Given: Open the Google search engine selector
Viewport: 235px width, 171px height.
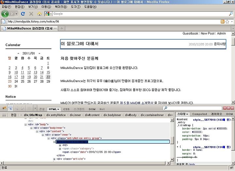Looking at the screenshot, I should point(48,14).
